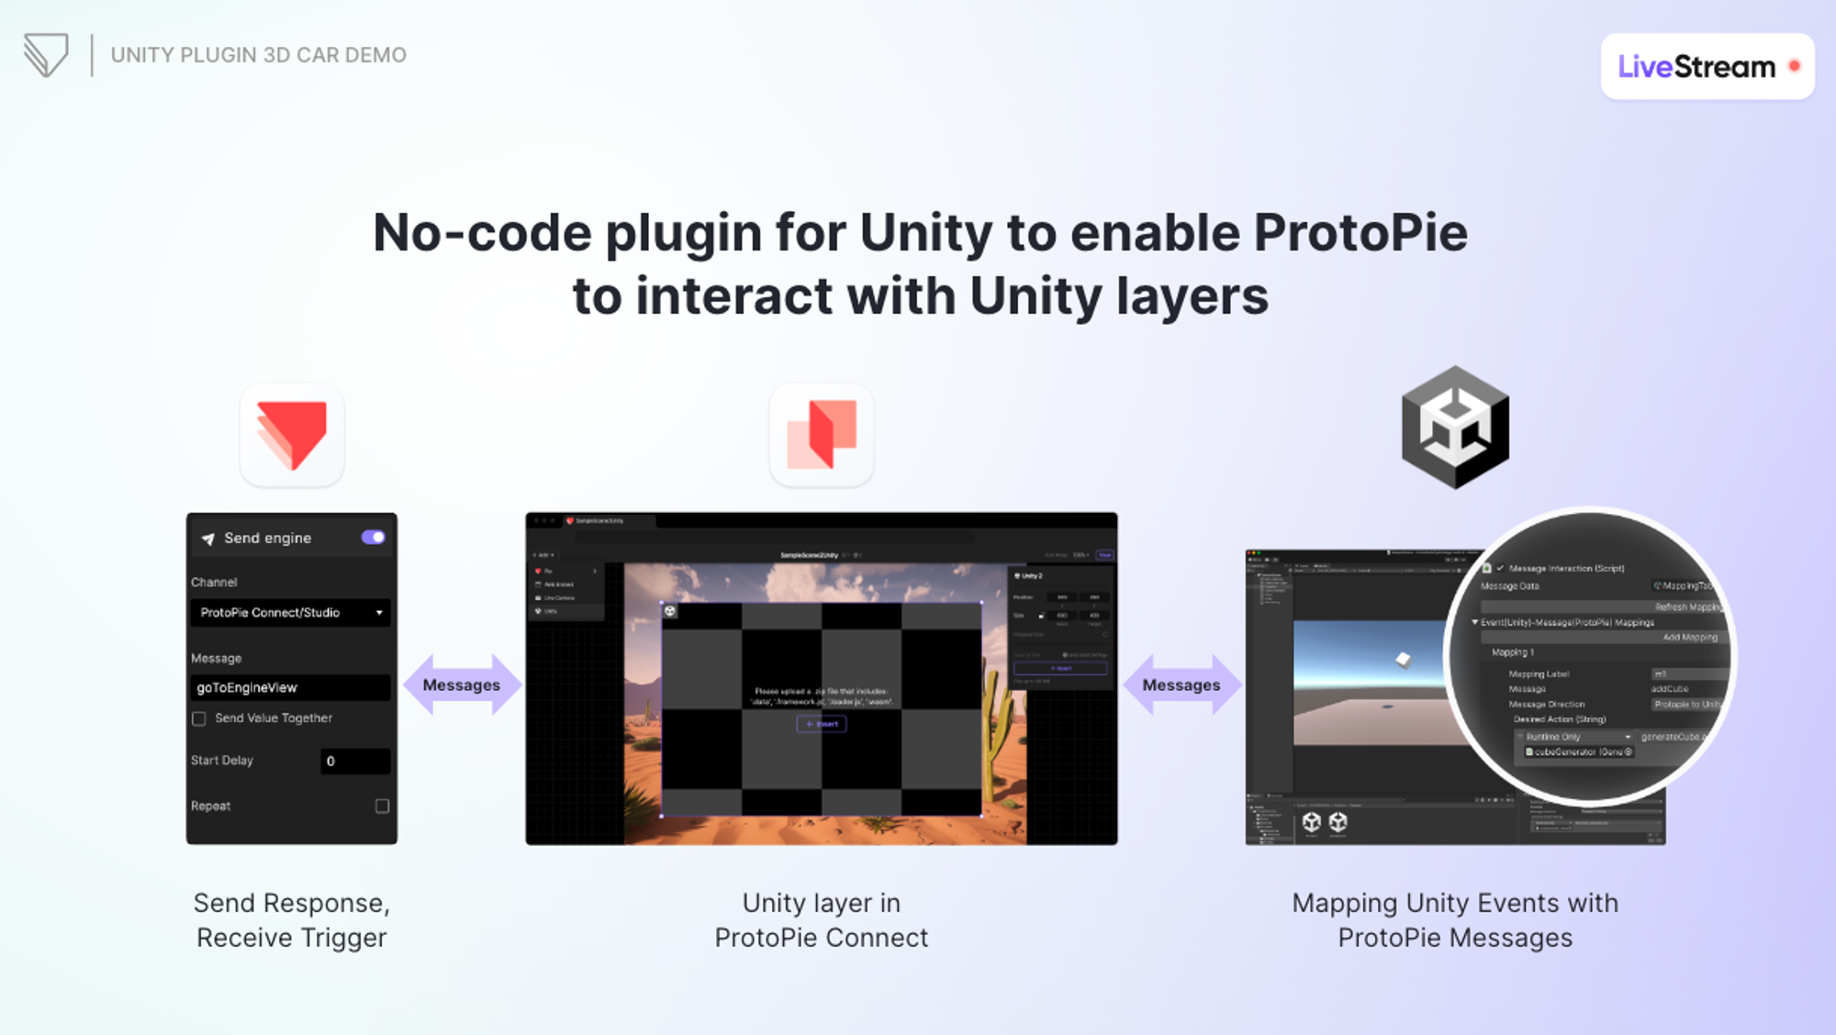Toggle the Send engine blue switch
This screenshot has width=1836, height=1035.
374,537
